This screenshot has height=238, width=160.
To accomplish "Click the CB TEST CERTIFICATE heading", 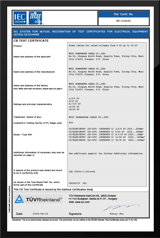I will click(x=31, y=41).
